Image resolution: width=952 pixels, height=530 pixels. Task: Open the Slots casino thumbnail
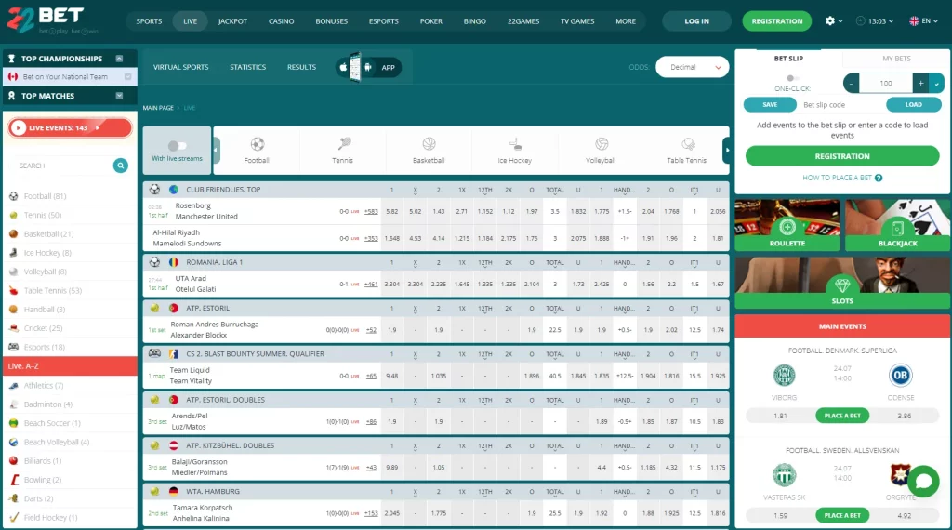click(842, 283)
